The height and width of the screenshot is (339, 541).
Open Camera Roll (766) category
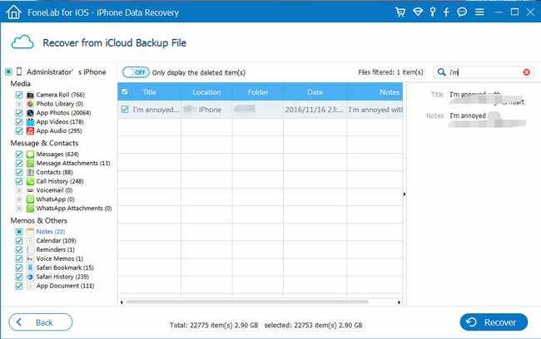(61, 95)
